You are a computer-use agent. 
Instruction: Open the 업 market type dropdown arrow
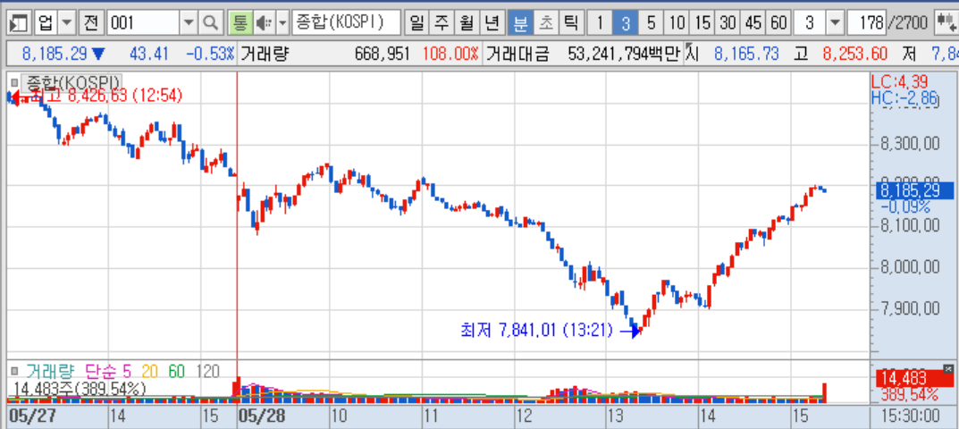tap(67, 24)
